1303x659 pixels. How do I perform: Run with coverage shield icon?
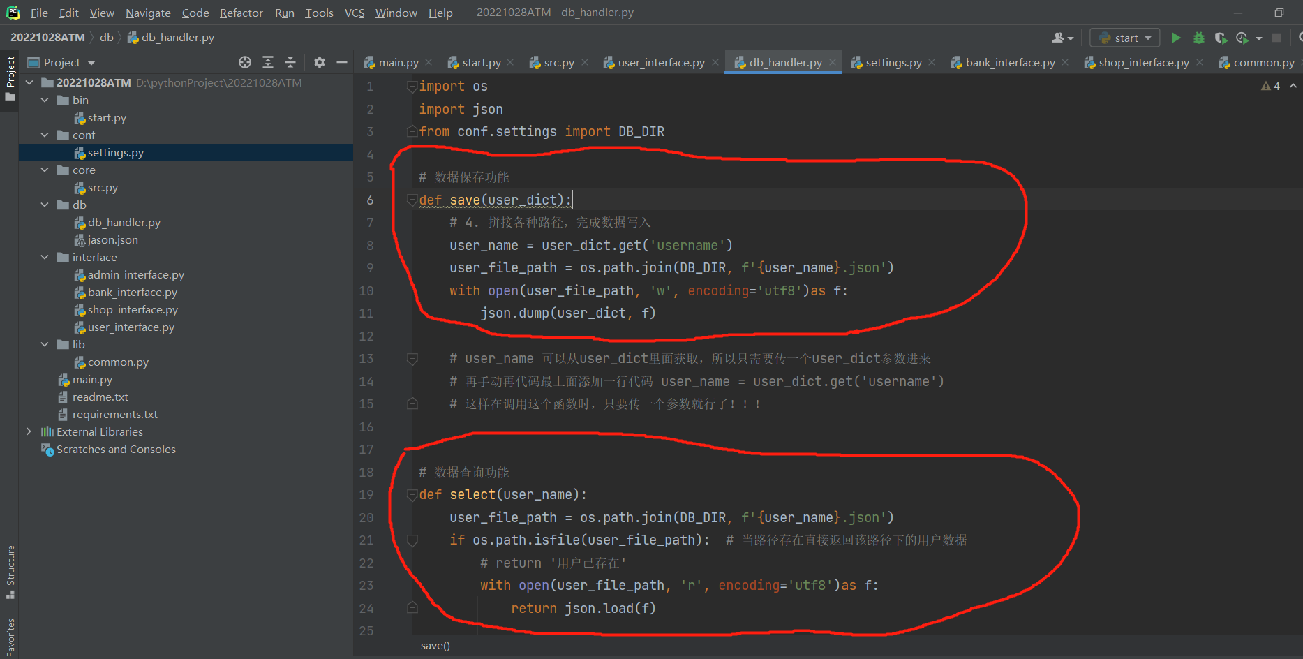tap(1220, 38)
